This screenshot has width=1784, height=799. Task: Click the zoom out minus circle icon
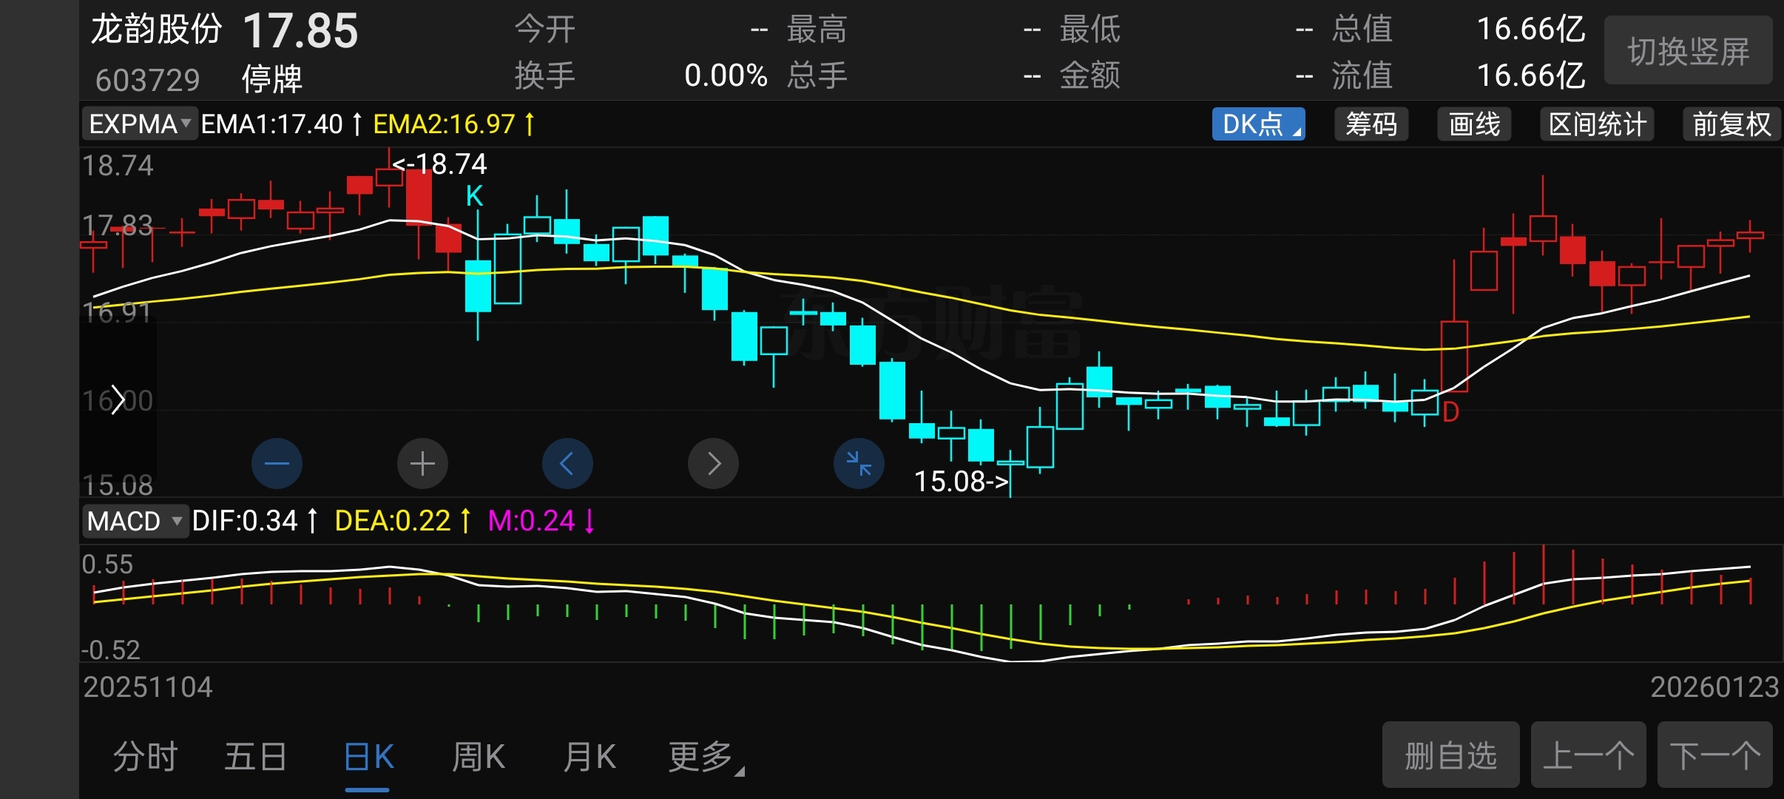click(x=277, y=464)
